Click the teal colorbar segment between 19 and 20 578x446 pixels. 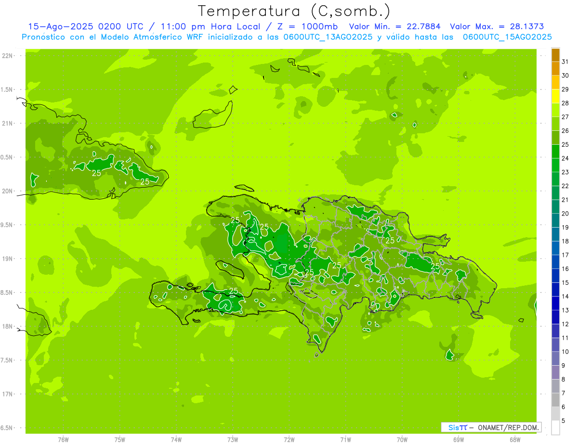(x=555, y=220)
